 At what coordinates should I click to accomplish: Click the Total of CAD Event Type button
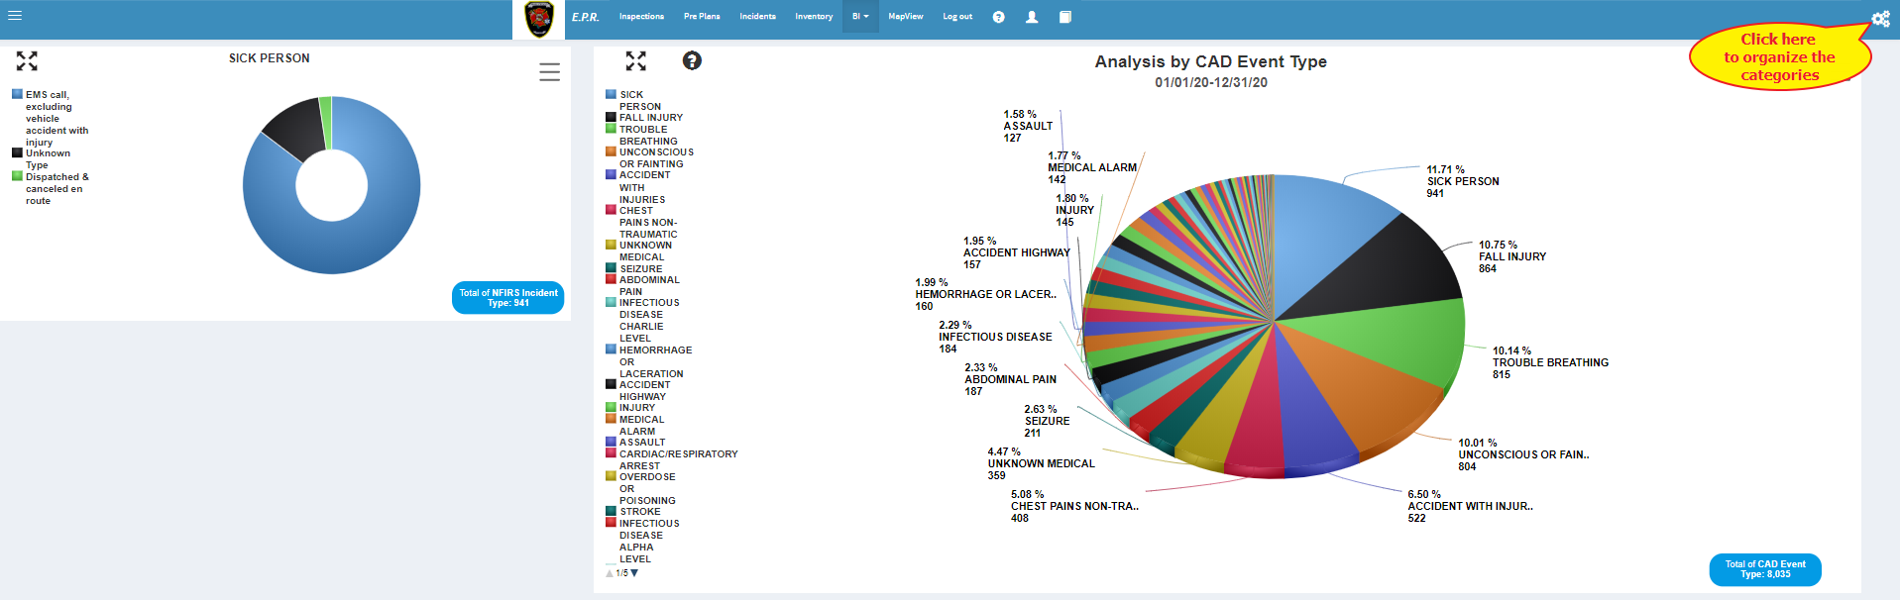[x=1765, y=569]
